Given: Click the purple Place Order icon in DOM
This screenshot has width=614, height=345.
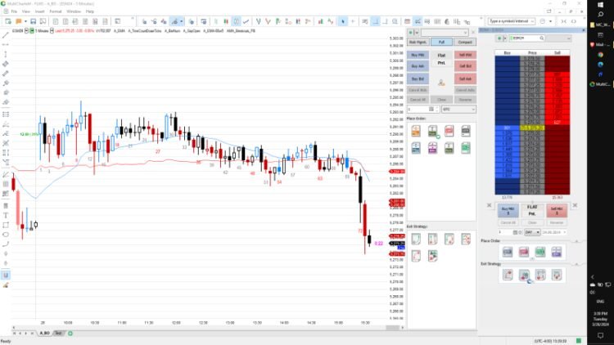Looking at the screenshot, I should point(557,252).
